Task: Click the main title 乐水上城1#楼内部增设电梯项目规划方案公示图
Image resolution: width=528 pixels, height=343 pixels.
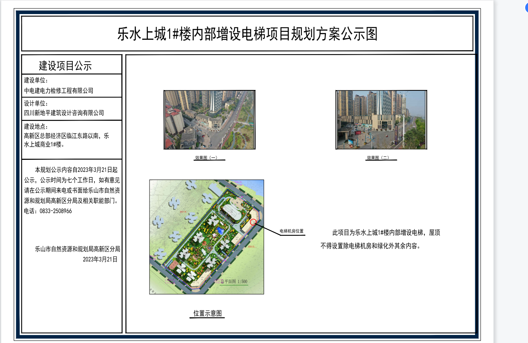Action: [x=247, y=34]
